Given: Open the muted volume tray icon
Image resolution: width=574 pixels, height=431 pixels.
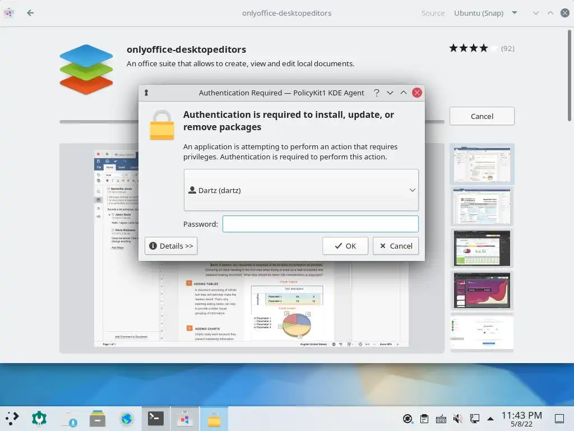Looking at the screenshot, I should click(457, 419).
